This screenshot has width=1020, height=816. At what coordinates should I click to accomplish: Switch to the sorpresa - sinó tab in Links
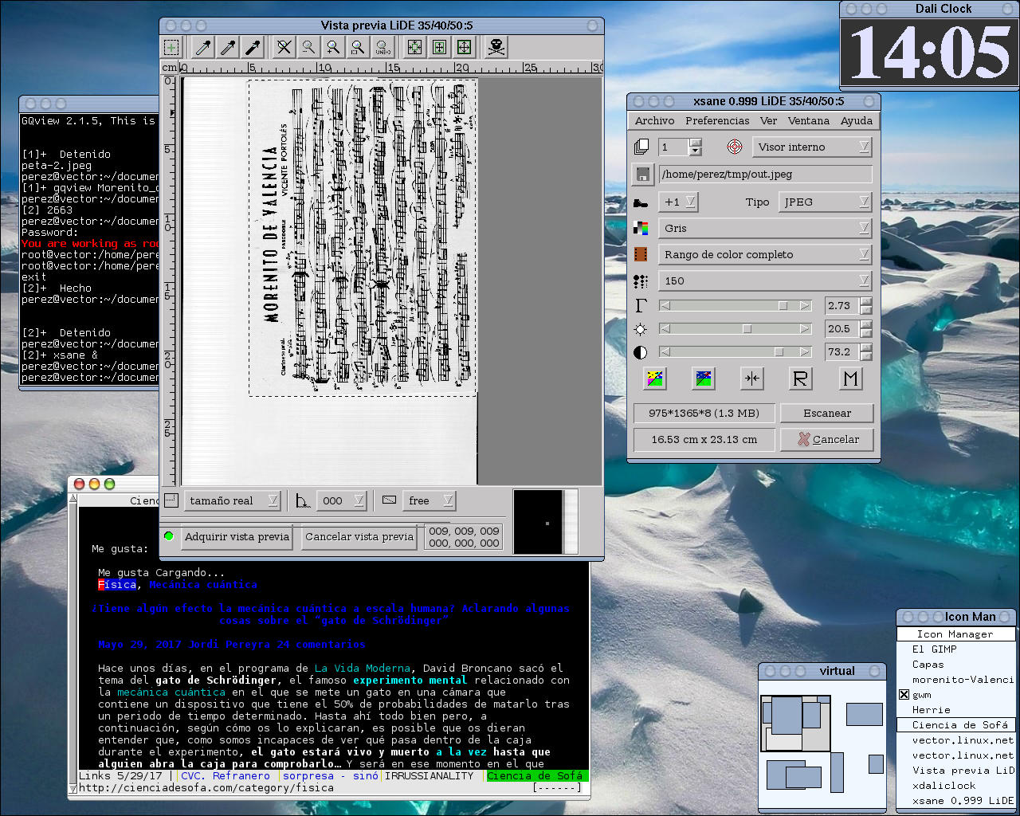pos(331,775)
